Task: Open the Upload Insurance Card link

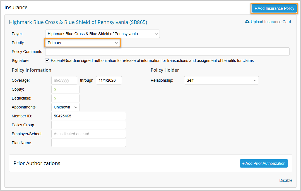Action: pos(271,22)
